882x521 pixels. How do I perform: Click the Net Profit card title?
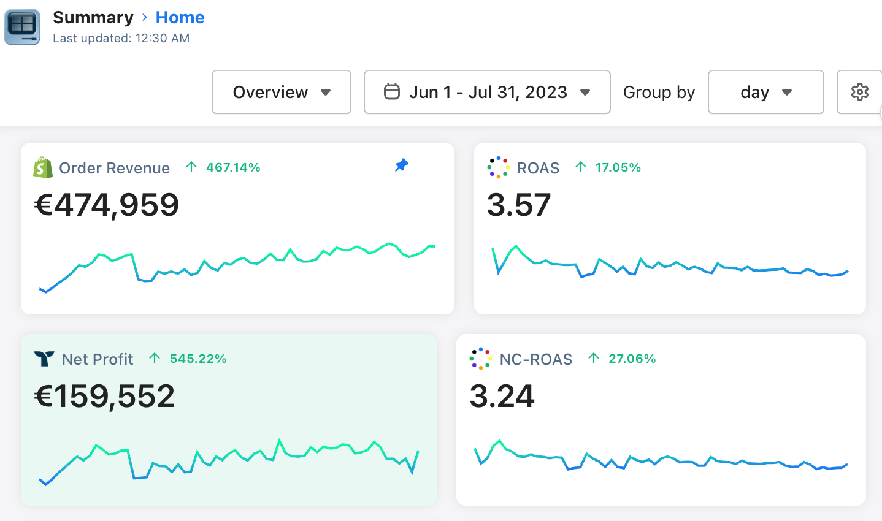click(98, 359)
